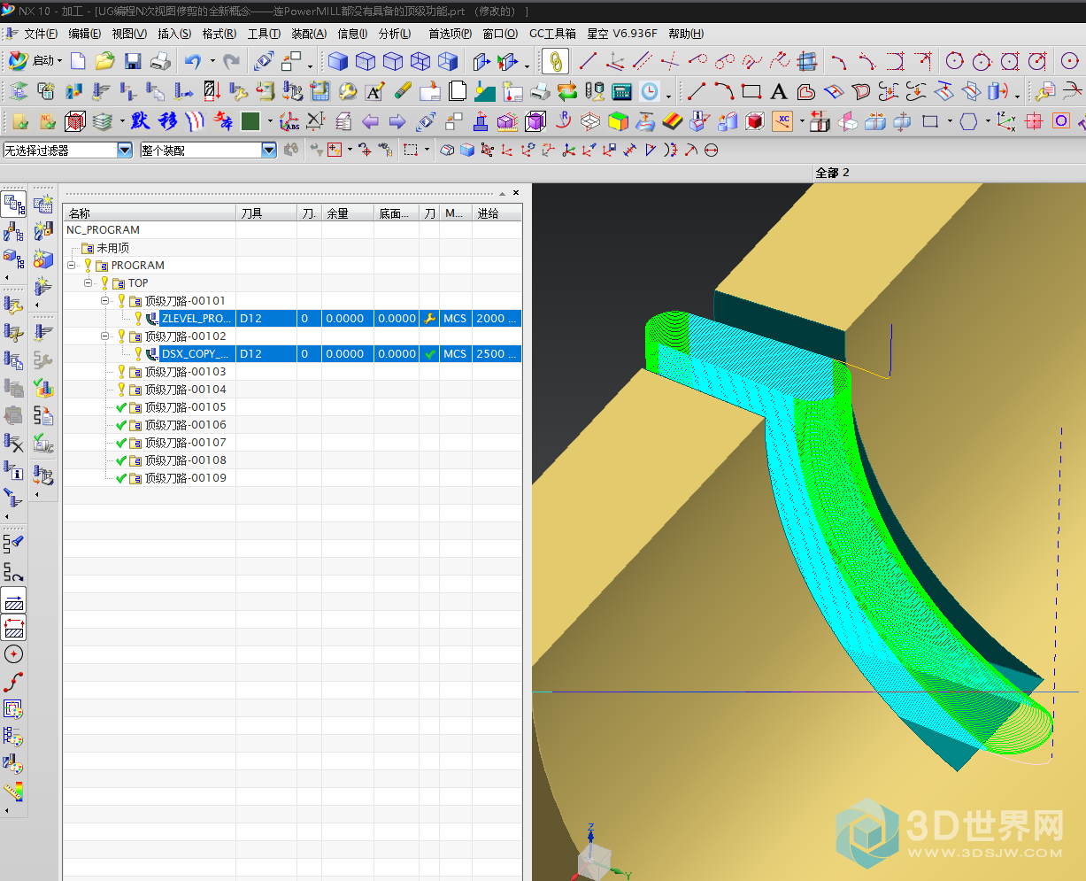Click the 进给 column header
The width and height of the screenshot is (1086, 881).
pos(497,213)
